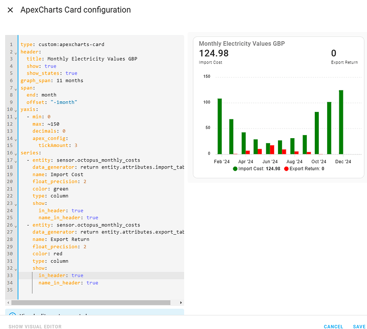Cancel the card configuration changes
This screenshot has height=329, width=367.
(333, 326)
